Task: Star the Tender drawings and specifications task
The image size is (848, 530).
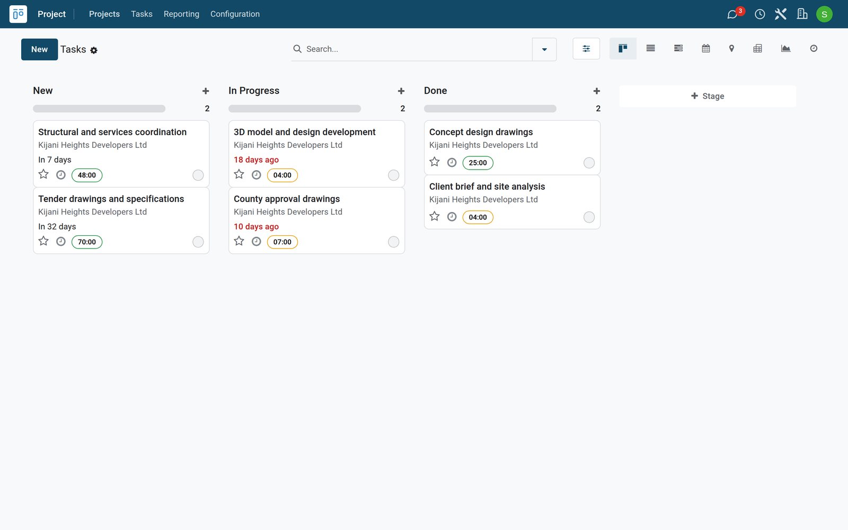Action: (x=43, y=241)
